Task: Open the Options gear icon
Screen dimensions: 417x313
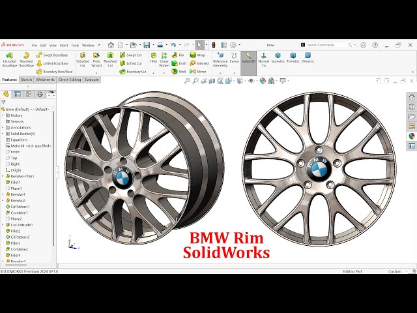Action: [233, 45]
